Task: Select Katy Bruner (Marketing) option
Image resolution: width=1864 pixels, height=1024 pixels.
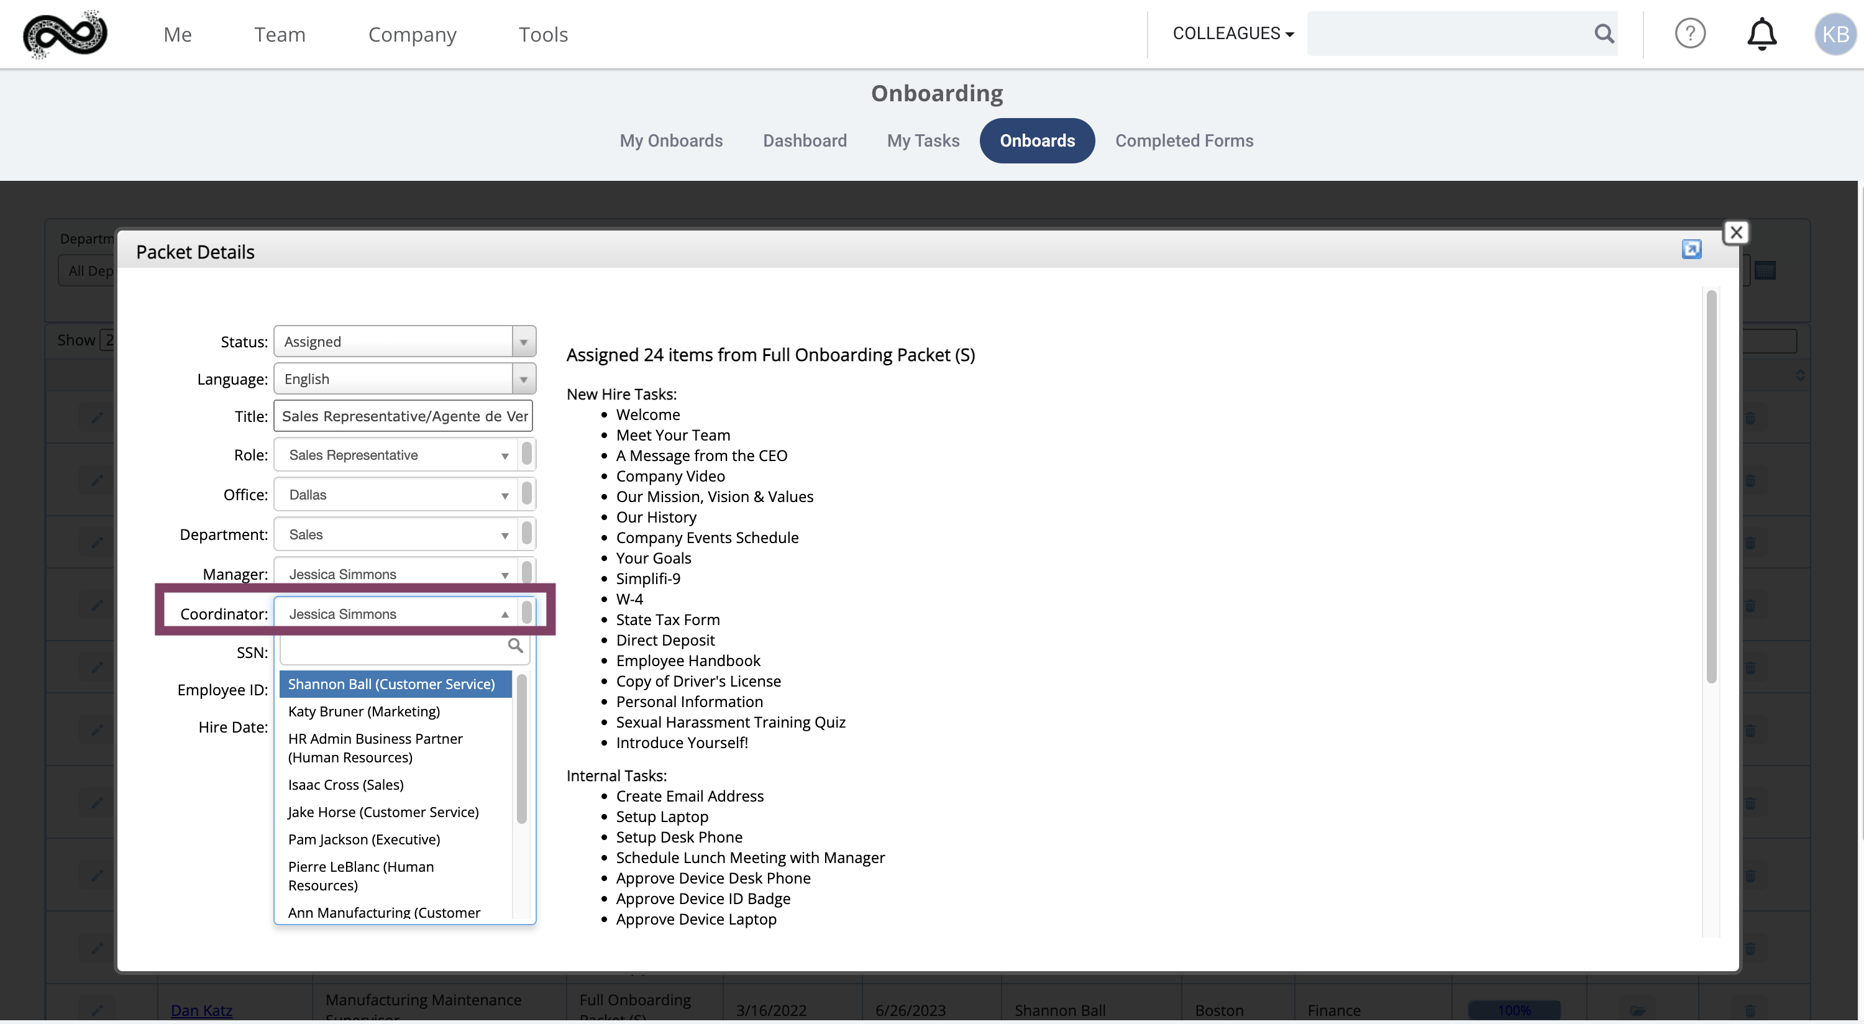Action: coord(395,711)
